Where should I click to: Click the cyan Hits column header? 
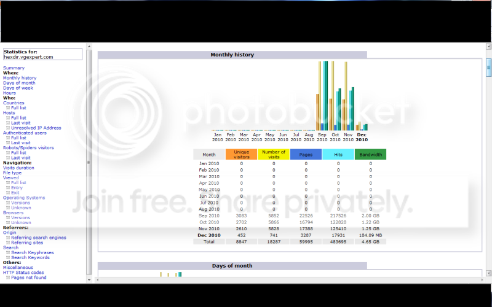click(x=338, y=154)
